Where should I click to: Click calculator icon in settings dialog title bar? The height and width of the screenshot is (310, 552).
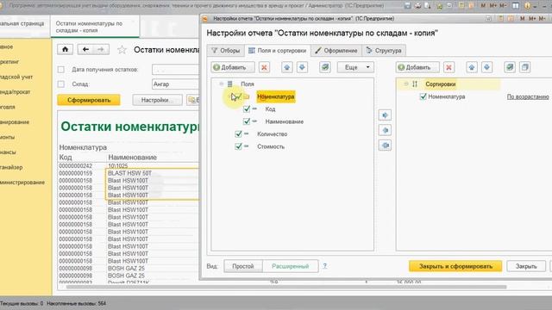(500, 18)
